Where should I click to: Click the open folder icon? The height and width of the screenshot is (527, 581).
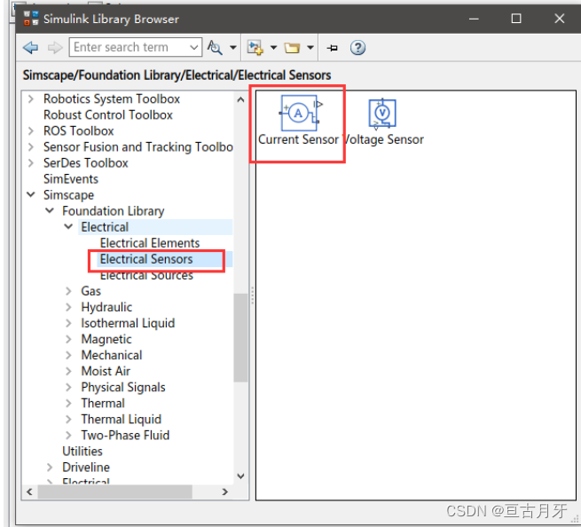point(292,48)
